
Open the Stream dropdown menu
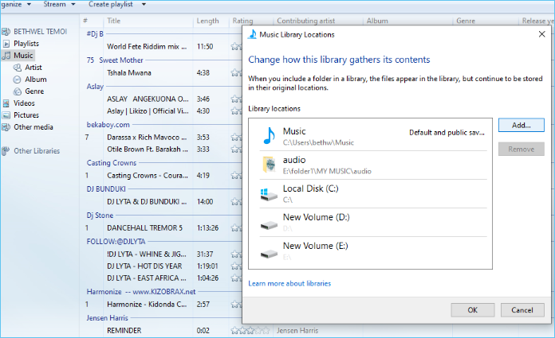pyautogui.click(x=57, y=5)
